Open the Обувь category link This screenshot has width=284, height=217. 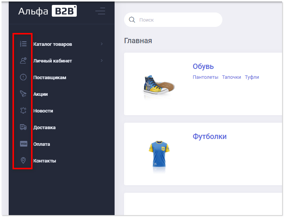pos(203,66)
